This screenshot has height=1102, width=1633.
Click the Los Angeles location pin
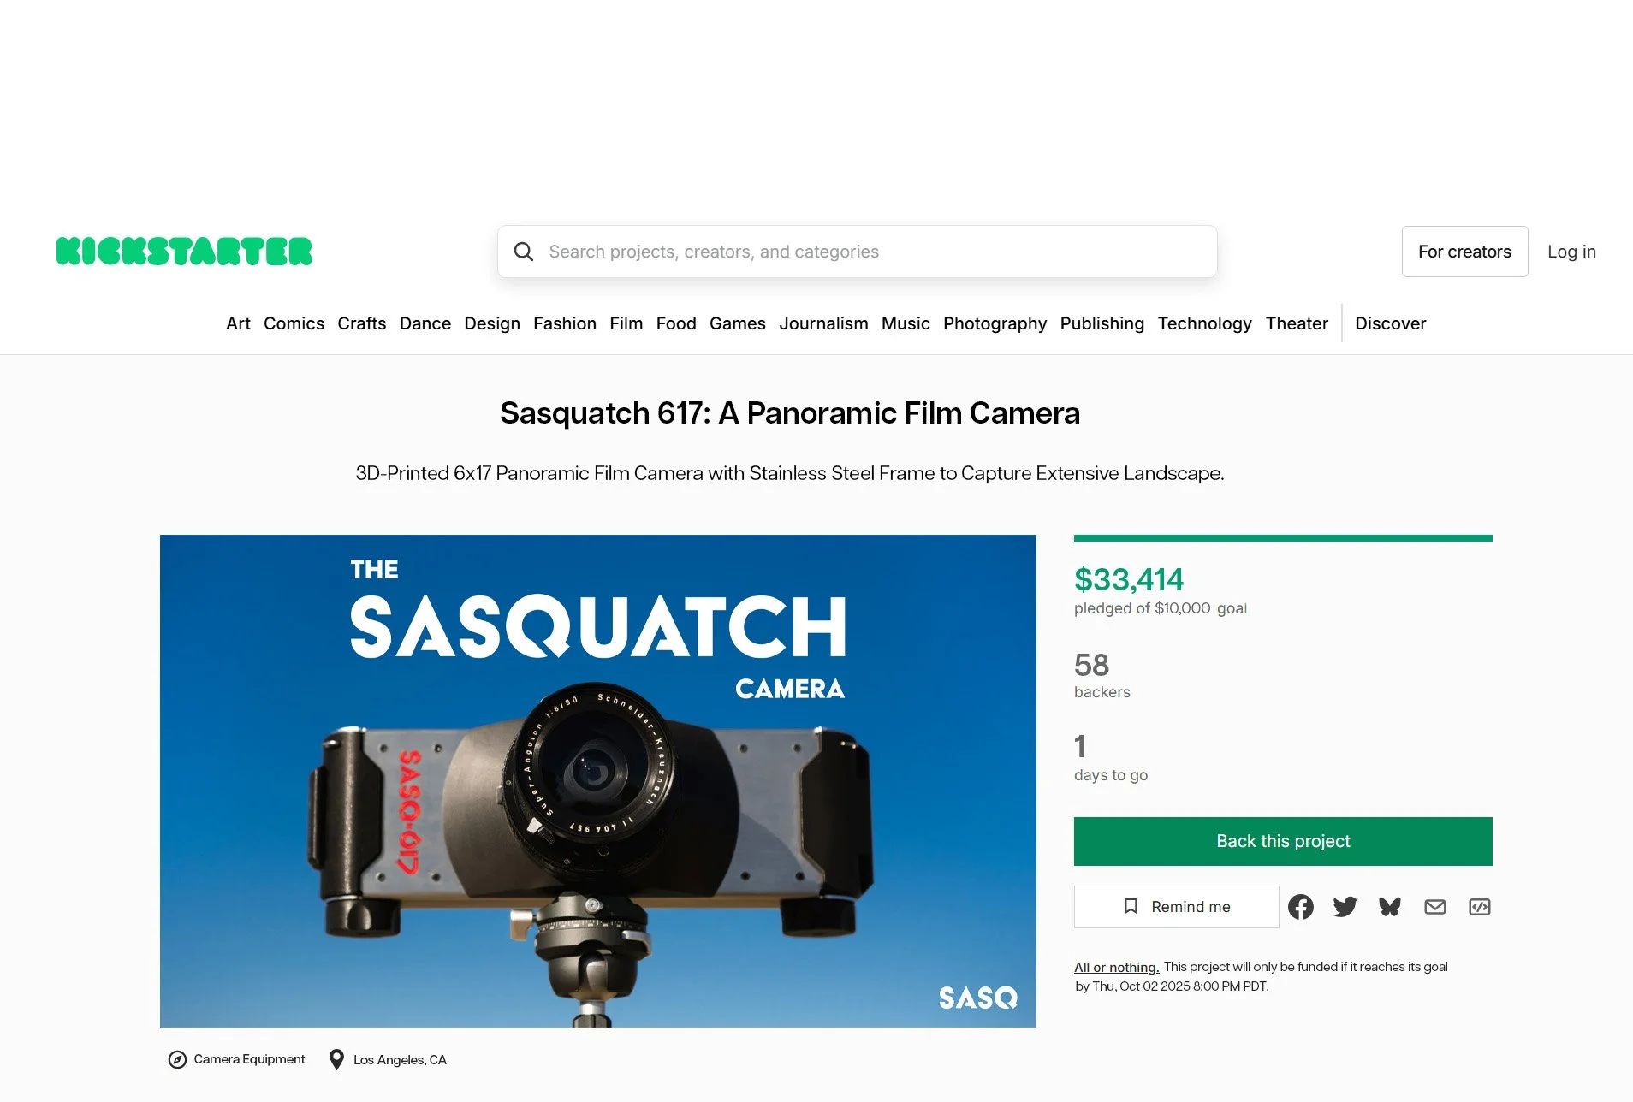[x=336, y=1060]
